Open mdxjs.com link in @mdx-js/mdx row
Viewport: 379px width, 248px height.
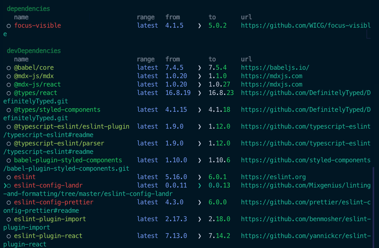click(271, 76)
